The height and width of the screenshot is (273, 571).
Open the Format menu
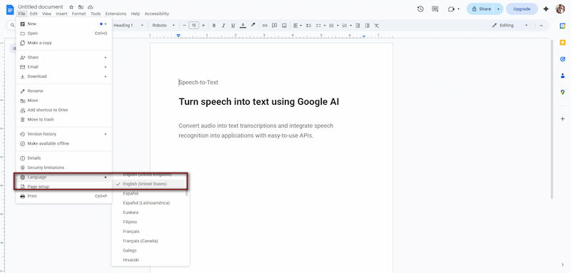pyautogui.click(x=79, y=14)
